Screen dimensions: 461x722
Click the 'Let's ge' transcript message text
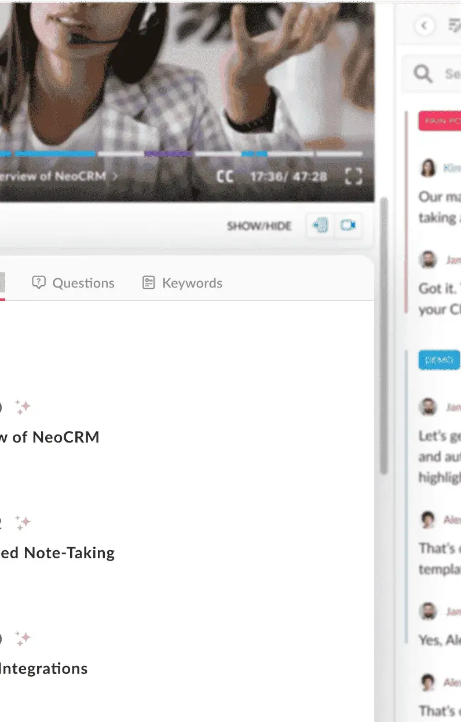(440, 456)
